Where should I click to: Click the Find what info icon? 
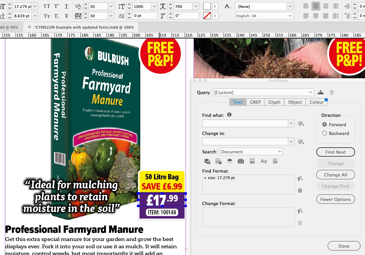coord(229,115)
